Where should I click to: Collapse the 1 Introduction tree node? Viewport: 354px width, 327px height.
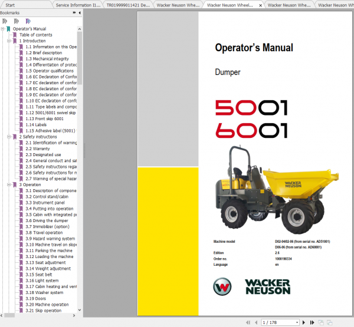(8, 41)
